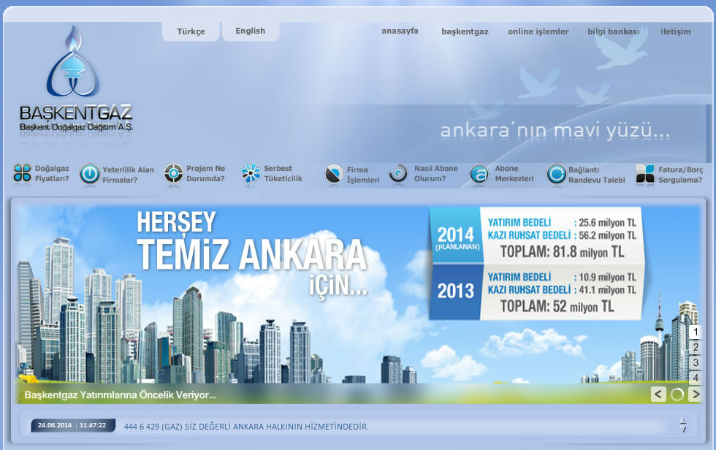This screenshot has height=450, width=716.
Task: Click the Fatura/Borç Sorgulama squares icon
Action: click(x=645, y=174)
